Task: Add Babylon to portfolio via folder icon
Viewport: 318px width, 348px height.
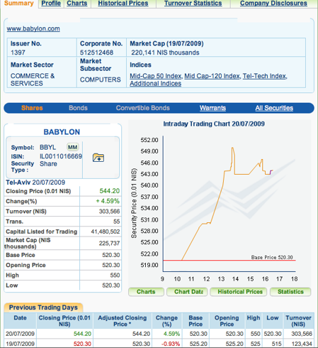Action: pyautogui.click(x=98, y=158)
